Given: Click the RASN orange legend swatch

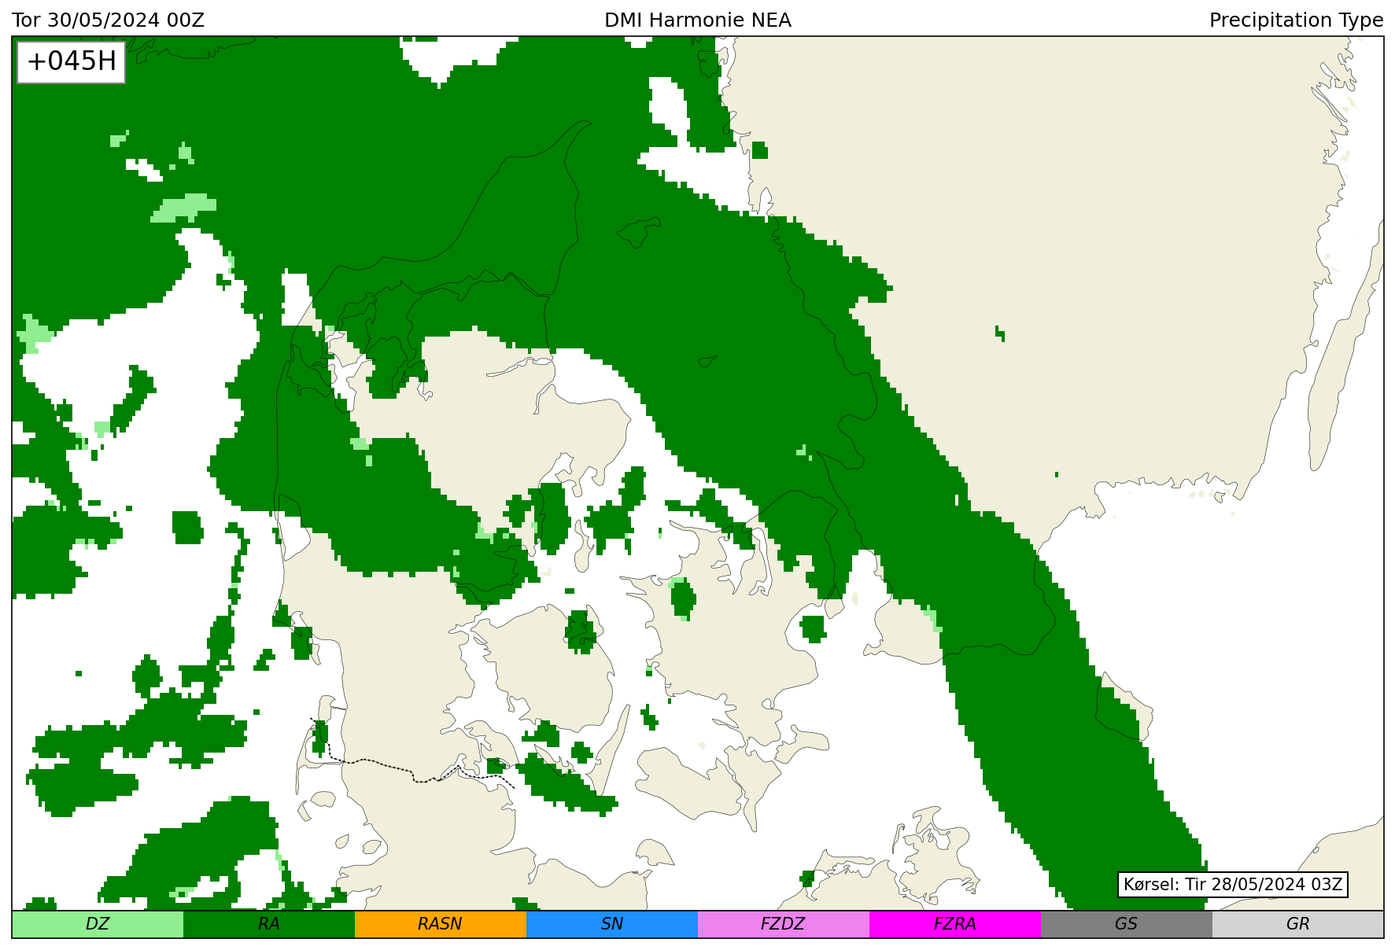Looking at the screenshot, I should (441, 924).
